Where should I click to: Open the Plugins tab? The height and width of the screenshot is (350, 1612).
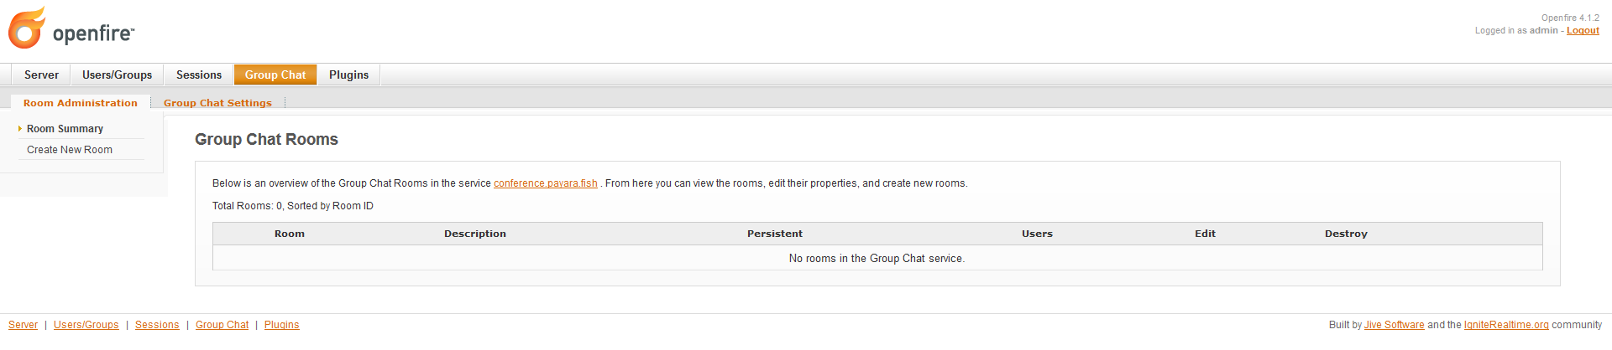(348, 75)
